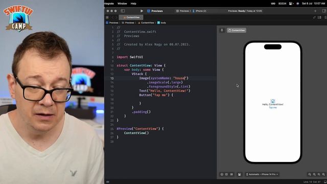Toggle the inspector panel at toolbar right
The height and width of the screenshot is (184, 327).
(x=324, y=11)
